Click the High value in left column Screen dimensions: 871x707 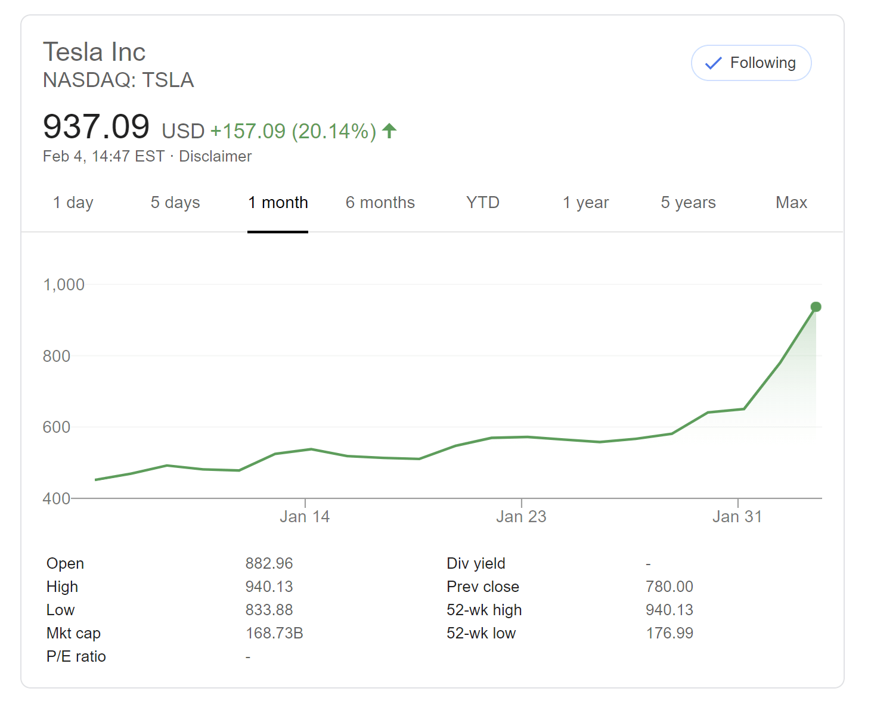269,587
